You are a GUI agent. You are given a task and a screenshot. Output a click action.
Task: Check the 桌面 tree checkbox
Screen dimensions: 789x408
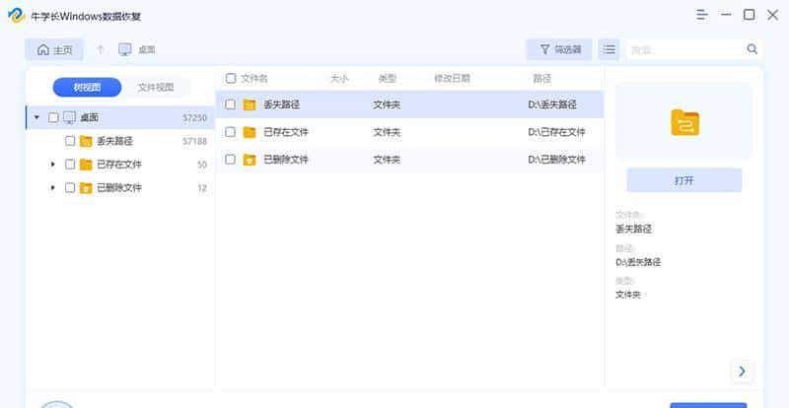53,117
